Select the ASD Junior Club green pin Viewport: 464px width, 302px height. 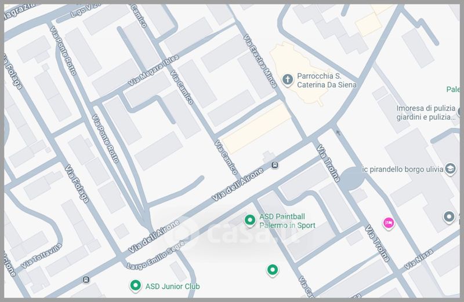(135, 285)
